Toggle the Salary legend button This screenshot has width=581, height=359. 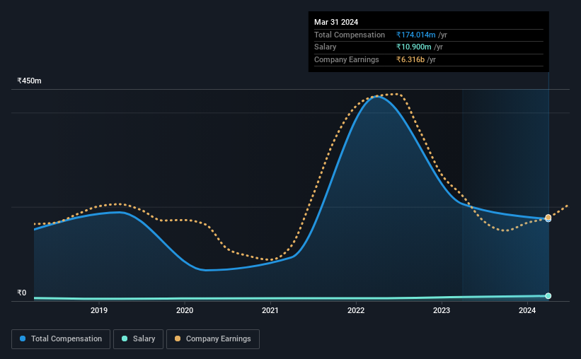tap(138, 339)
